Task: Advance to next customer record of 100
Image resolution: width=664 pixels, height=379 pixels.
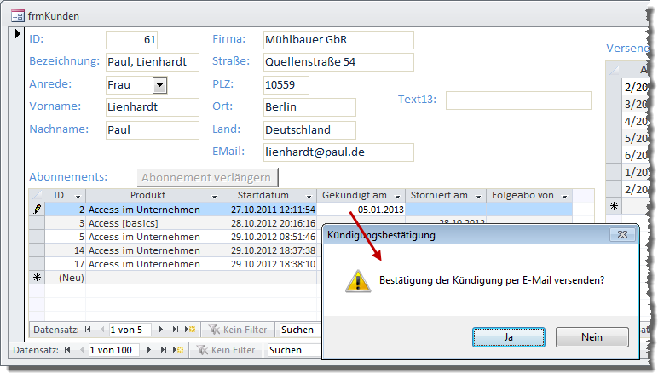Action: (x=151, y=350)
